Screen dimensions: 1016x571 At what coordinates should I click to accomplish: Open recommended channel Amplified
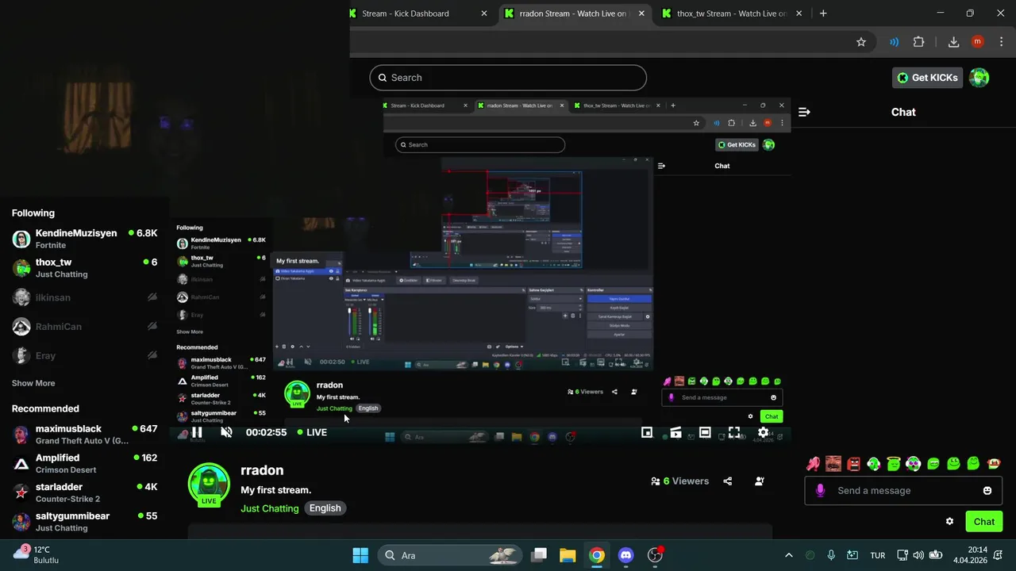pos(85,463)
